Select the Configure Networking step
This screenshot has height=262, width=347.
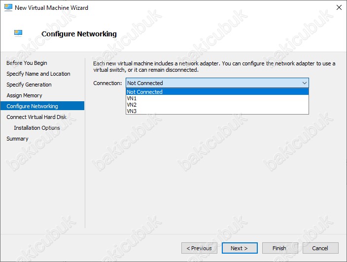coord(42,106)
